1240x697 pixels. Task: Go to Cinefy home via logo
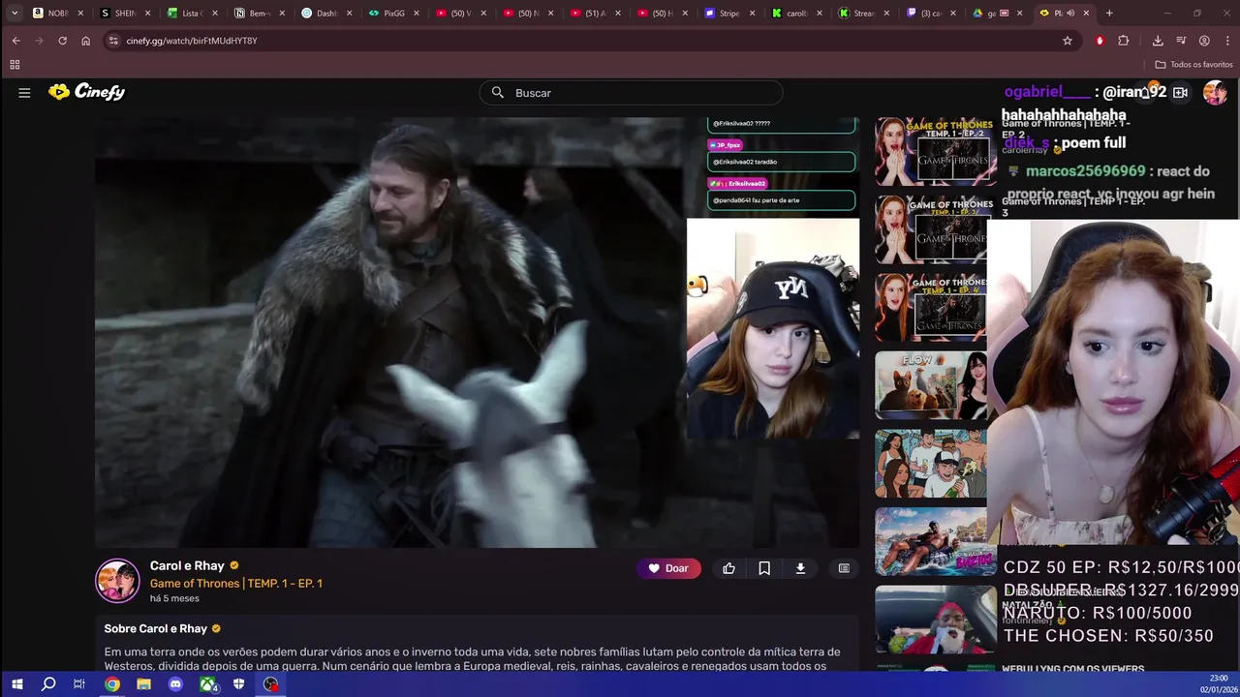pos(87,92)
